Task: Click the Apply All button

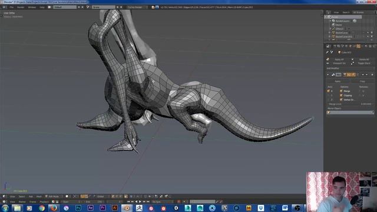Action: 339,59
